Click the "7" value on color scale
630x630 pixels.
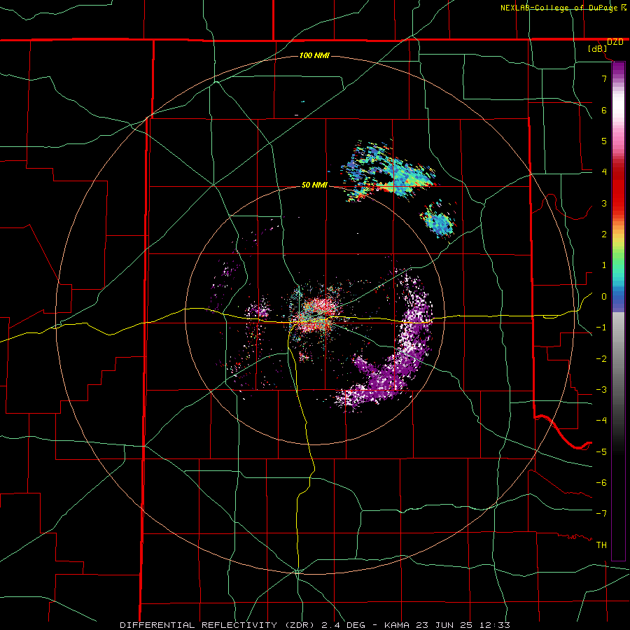pyautogui.click(x=604, y=78)
